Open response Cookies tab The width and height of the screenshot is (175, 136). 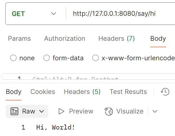pos(43,92)
